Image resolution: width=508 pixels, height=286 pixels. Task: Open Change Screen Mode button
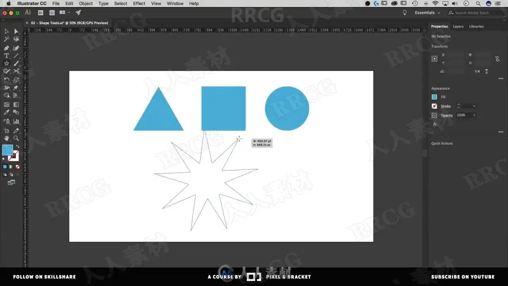click(x=12, y=183)
